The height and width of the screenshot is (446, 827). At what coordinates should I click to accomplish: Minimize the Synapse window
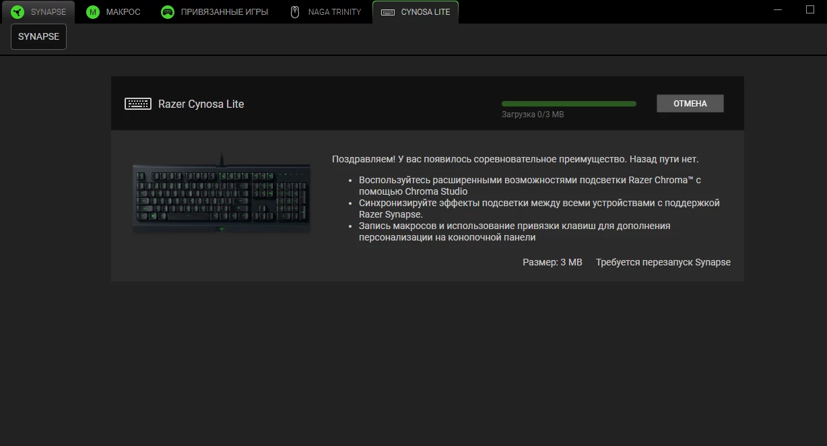pos(779,9)
